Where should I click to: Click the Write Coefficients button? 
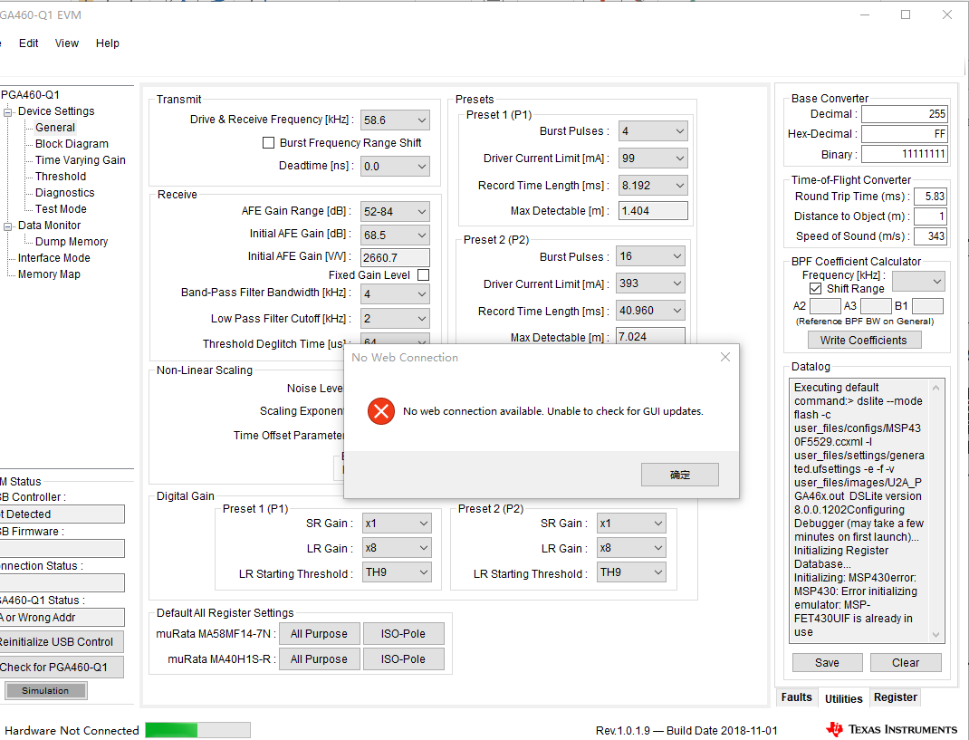(x=864, y=340)
